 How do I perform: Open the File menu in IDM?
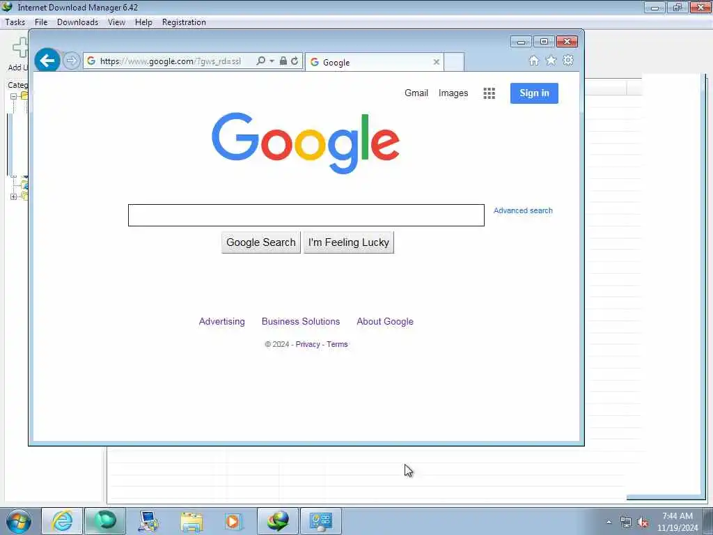tap(41, 22)
